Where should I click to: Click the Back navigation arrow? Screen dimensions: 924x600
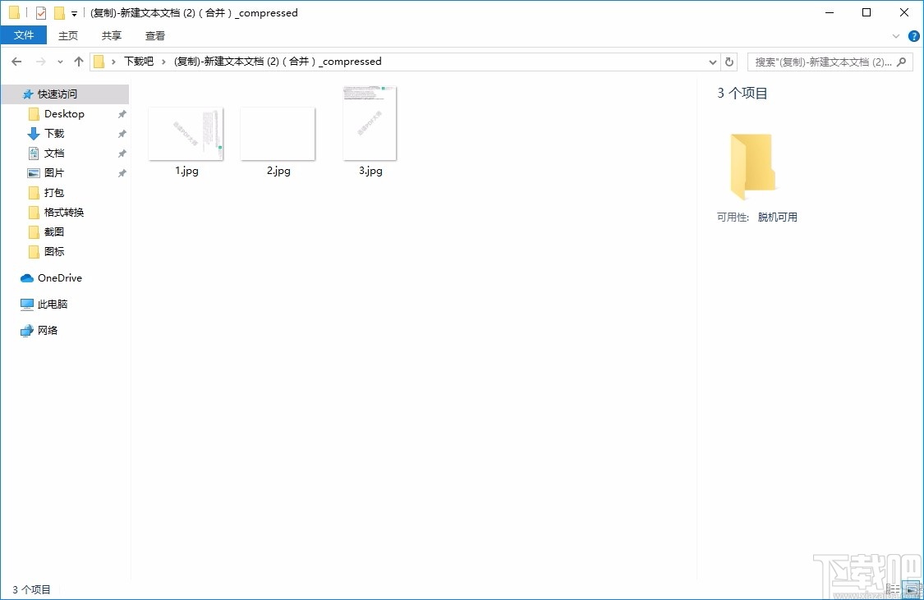[x=16, y=61]
